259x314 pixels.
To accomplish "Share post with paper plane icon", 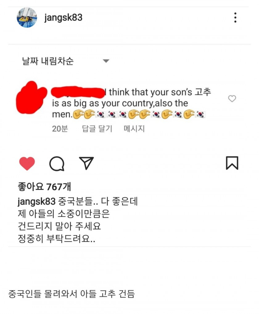I will point(86,163).
